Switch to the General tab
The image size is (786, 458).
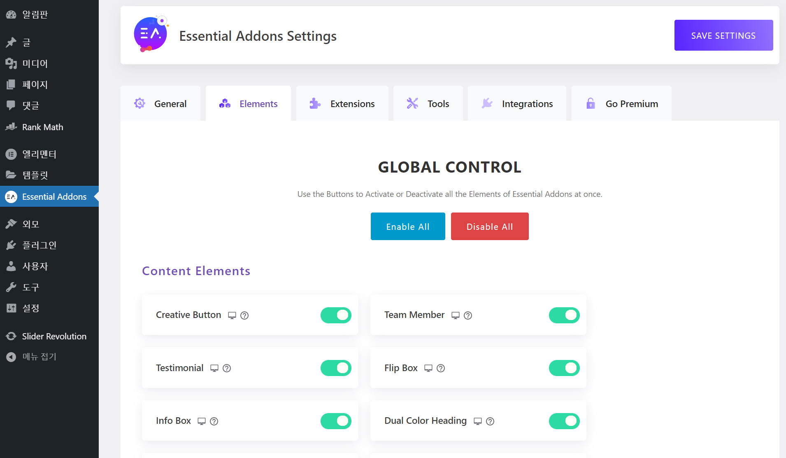(x=160, y=103)
